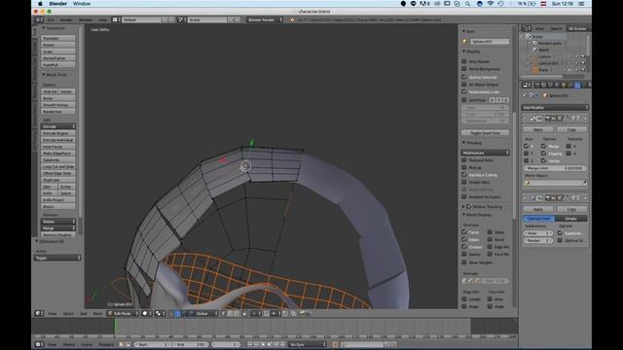Open the Global orientation dropdown
The image size is (623, 350).
[204, 313]
